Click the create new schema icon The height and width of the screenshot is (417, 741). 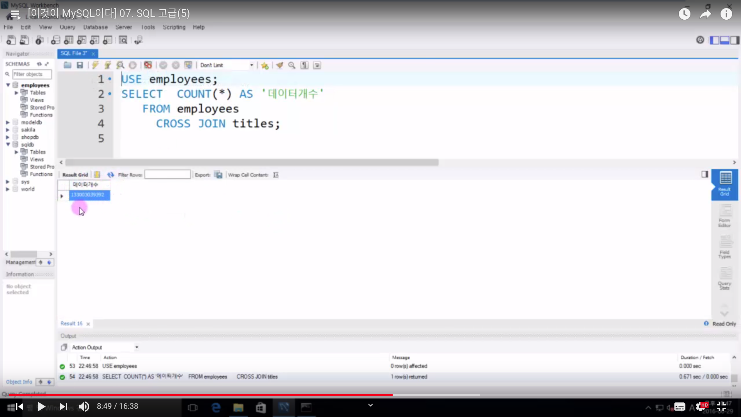(x=56, y=40)
